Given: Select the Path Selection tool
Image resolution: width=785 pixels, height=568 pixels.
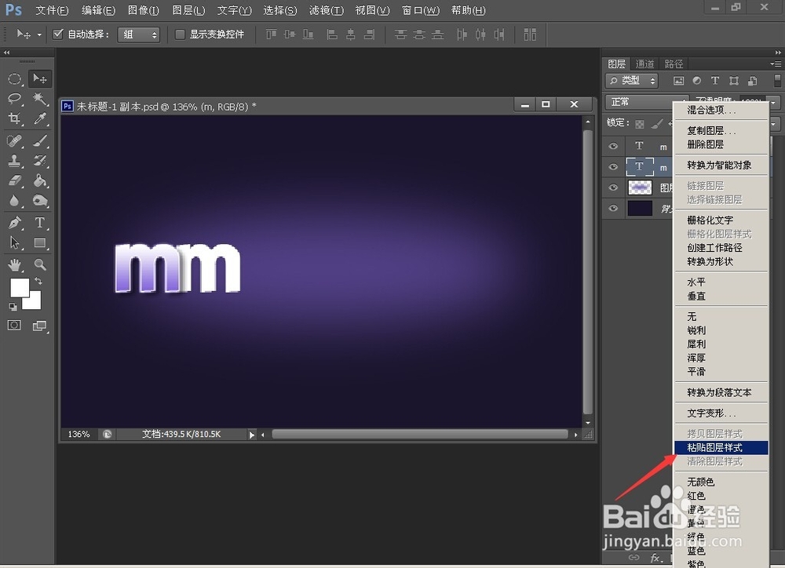Looking at the screenshot, I should click(14, 242).
